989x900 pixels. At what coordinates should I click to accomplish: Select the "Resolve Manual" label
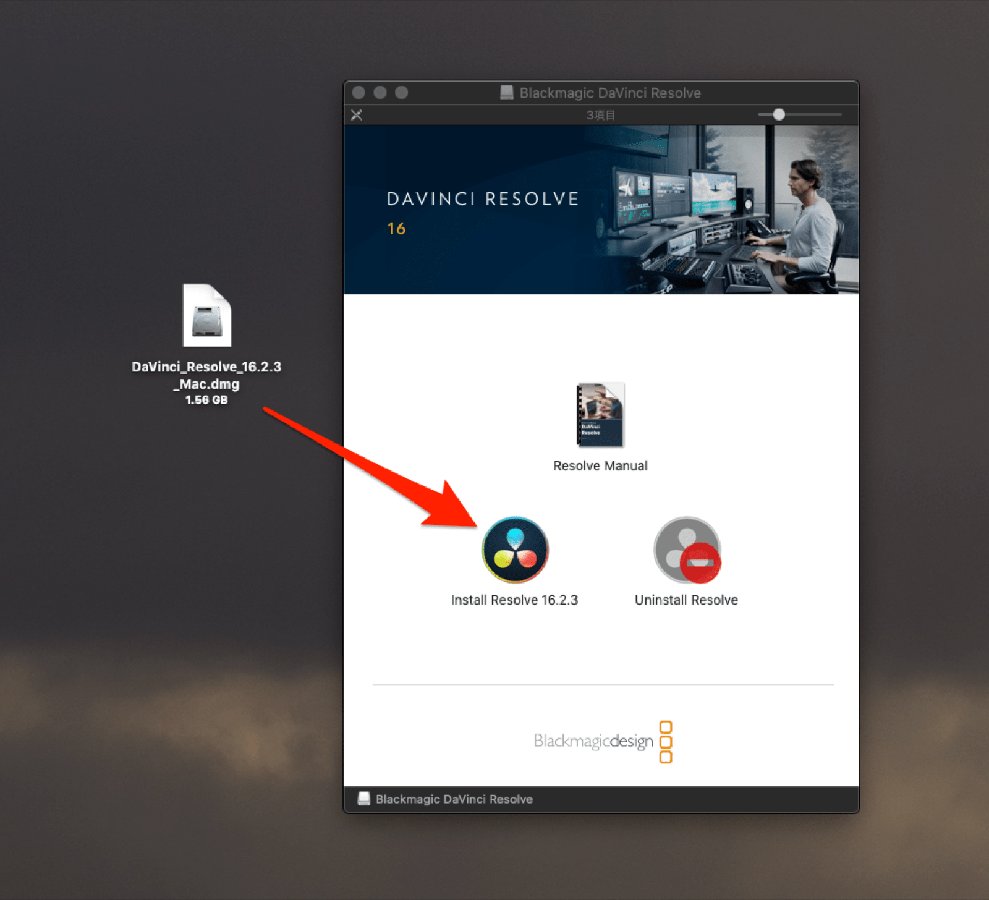[600, 465]
